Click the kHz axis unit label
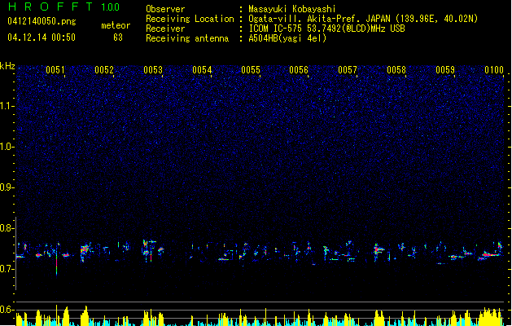 (x=7, y=66)
